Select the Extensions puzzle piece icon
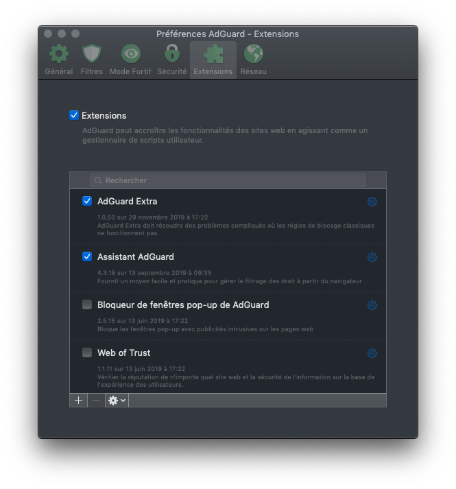Screen dimensions: 456x489 pos(213,53)
